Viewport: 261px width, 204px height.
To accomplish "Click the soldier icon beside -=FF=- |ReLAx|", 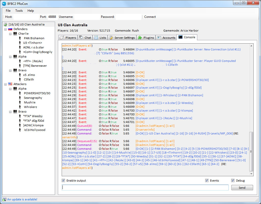I will pyautogui.click(x=20, y=61).
